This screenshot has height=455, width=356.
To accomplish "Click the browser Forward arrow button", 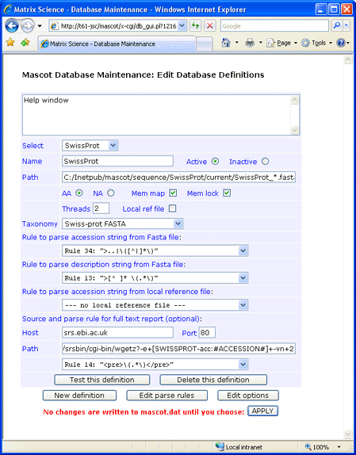I will click(28, 26).
